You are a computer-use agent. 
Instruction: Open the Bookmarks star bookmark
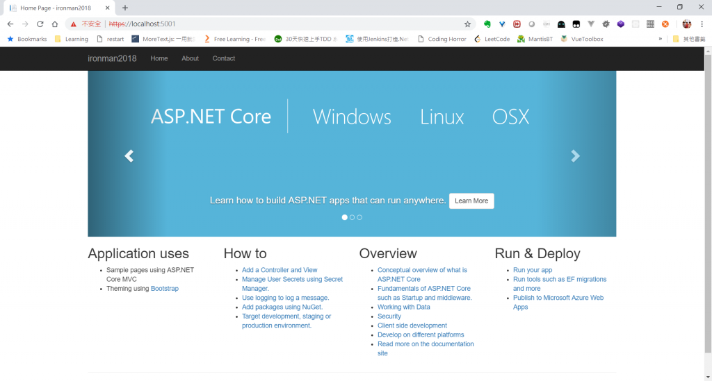[x=27, y=39]
